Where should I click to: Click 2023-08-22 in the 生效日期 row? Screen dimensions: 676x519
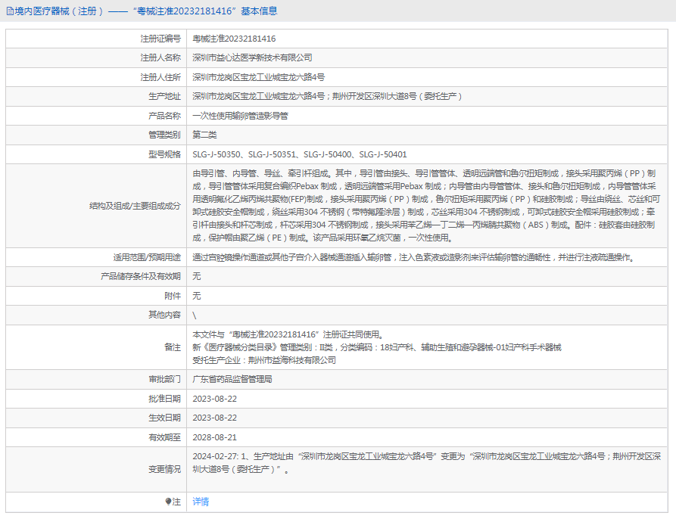click(214, 418)
